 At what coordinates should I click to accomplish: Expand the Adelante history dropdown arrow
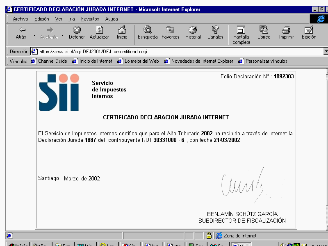click(x=63, y=36)
